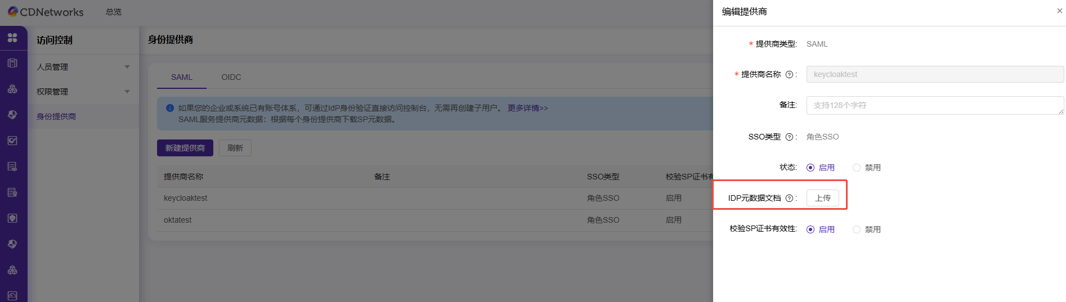This screenshot has width=1066, height=302.
Task: Click the bottom-most monitor sidebar icon
Action: pyautogui.click(x=12, y=296)
